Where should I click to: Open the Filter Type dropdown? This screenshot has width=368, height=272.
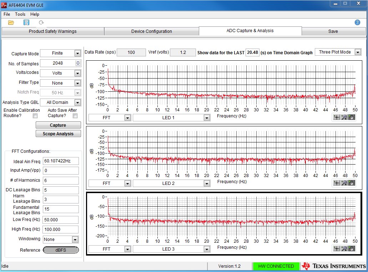pyautogui.click(x=77, y=83)
